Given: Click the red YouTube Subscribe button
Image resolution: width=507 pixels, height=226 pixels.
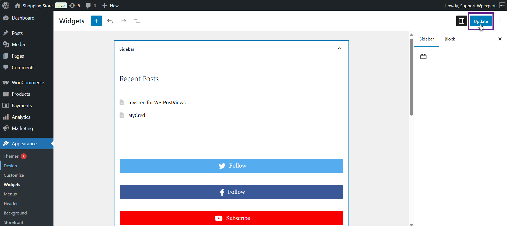Looking at the screenshot, I should (x=232, y=218).
